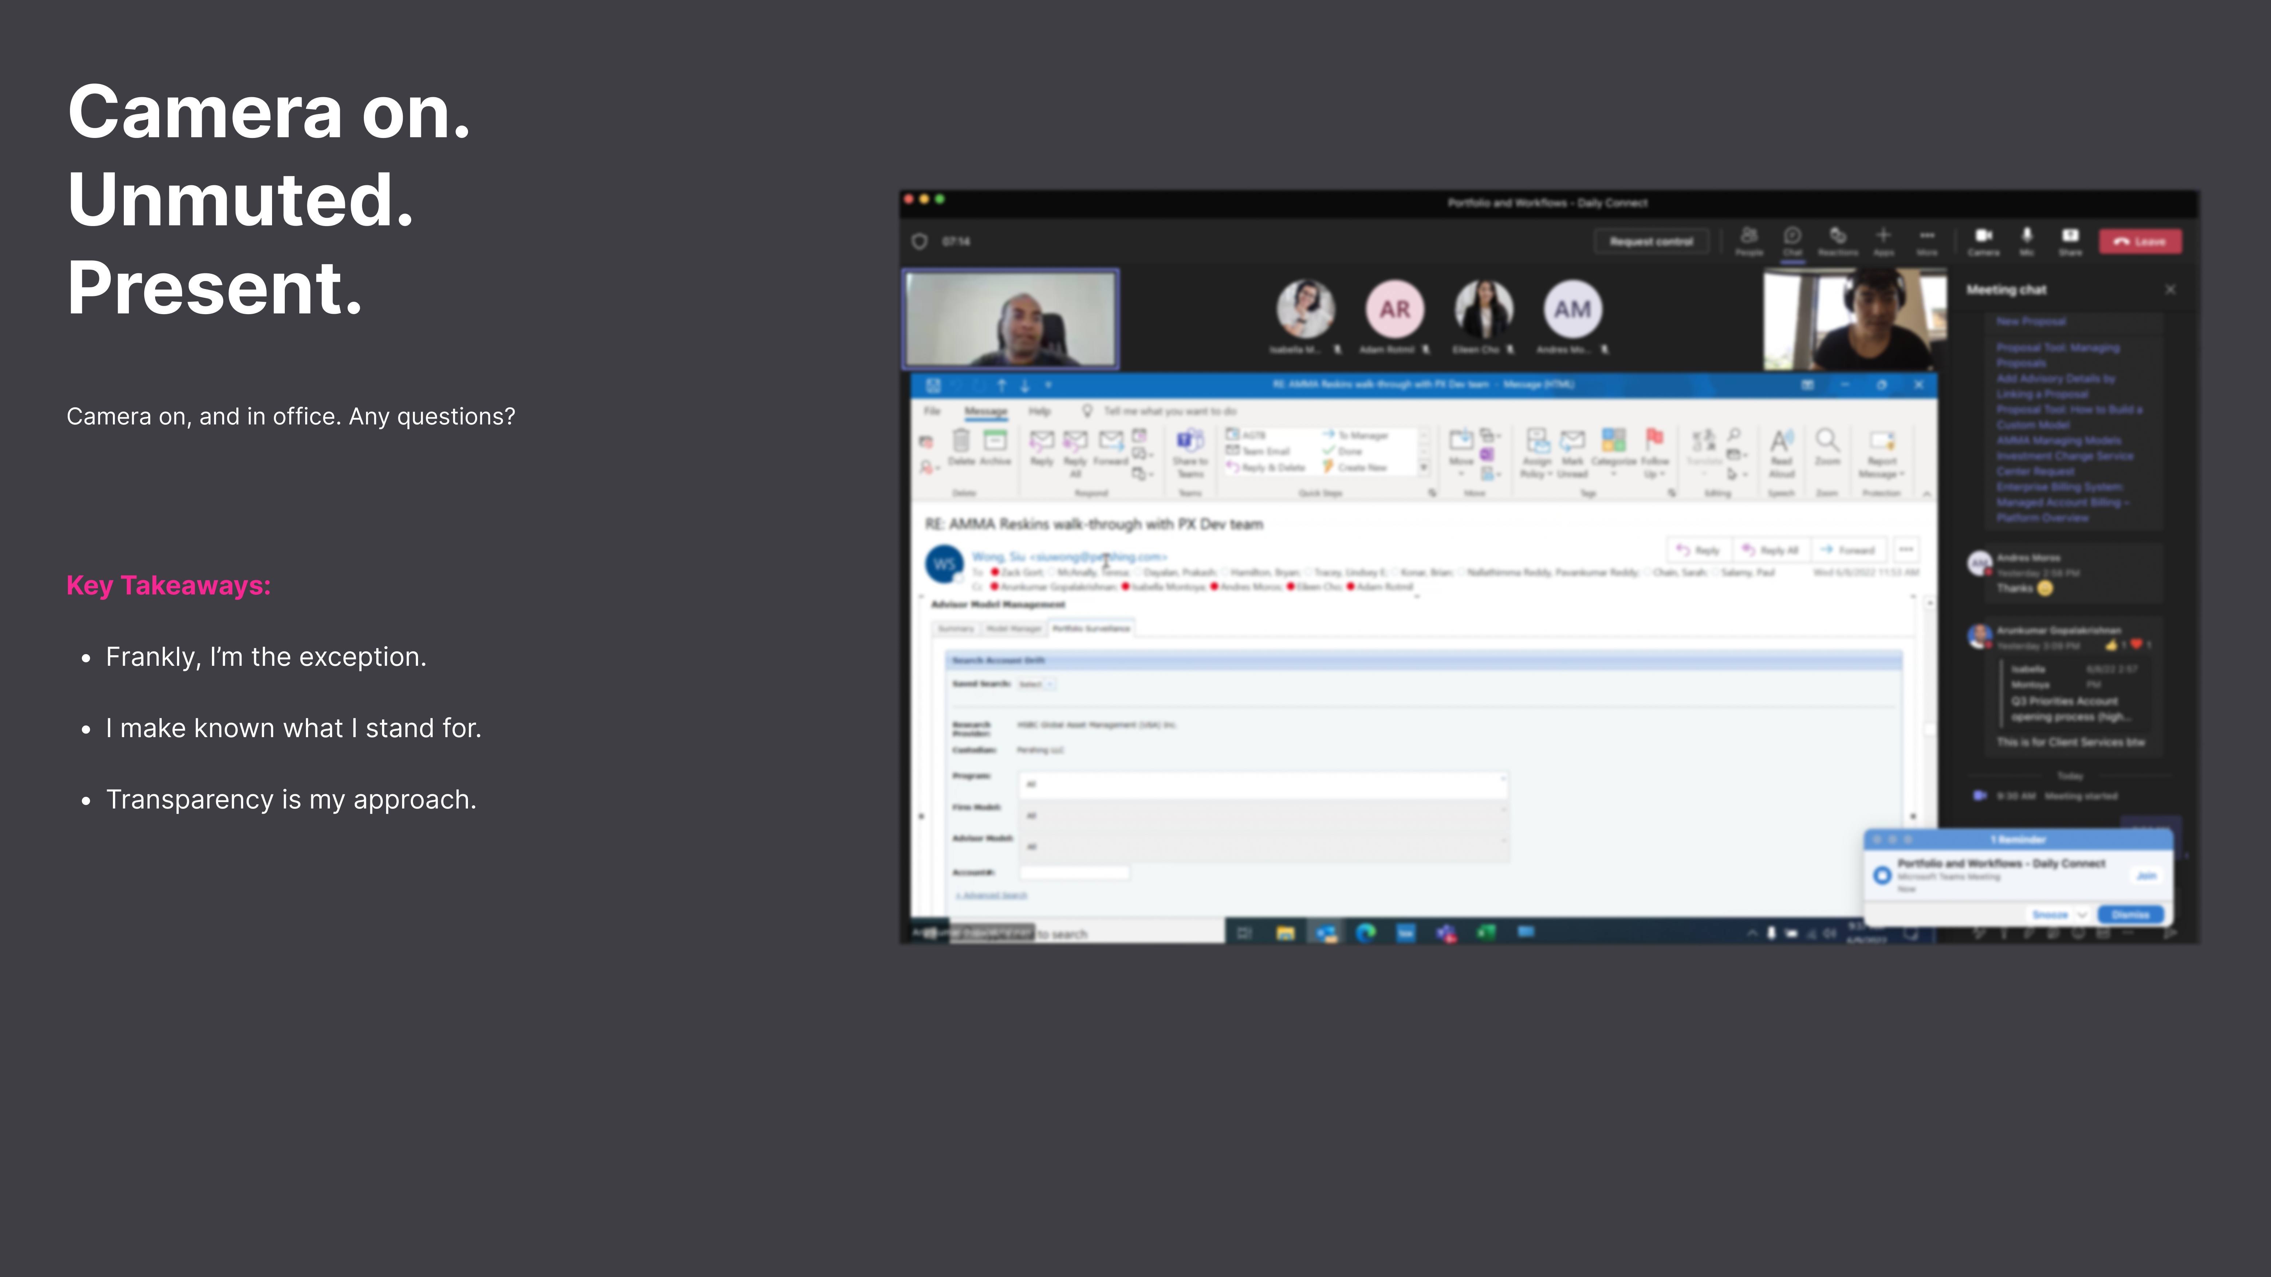
Task: Go to previous item with up arrow
Action: [1001, 385]
